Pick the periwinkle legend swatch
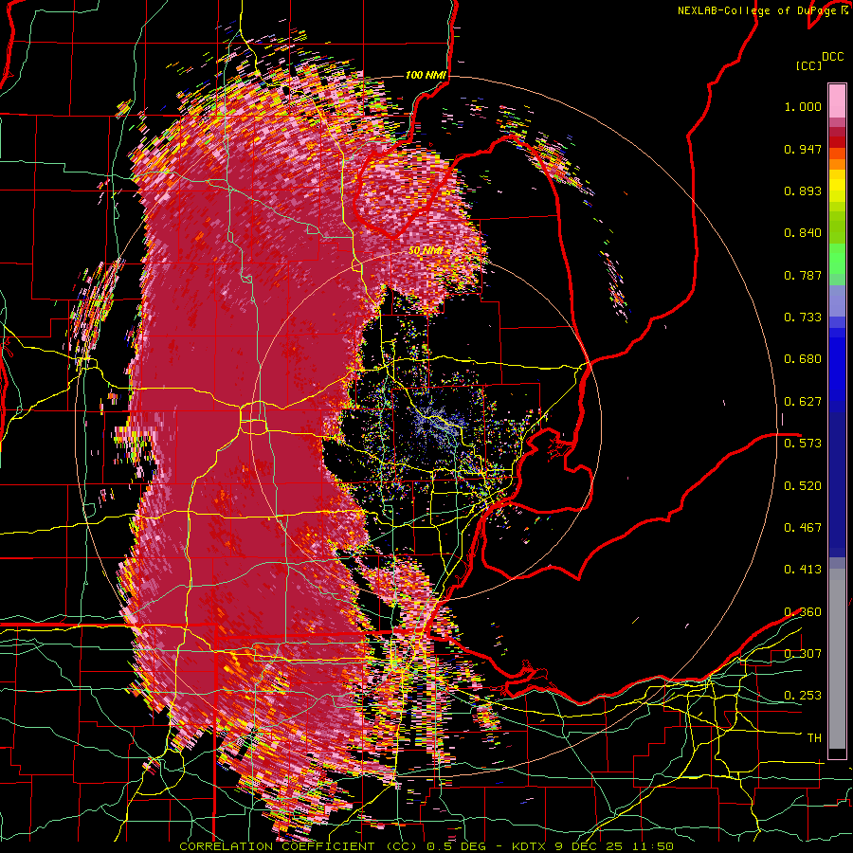This screenshot has height=853, width=853. pos(837,300)
